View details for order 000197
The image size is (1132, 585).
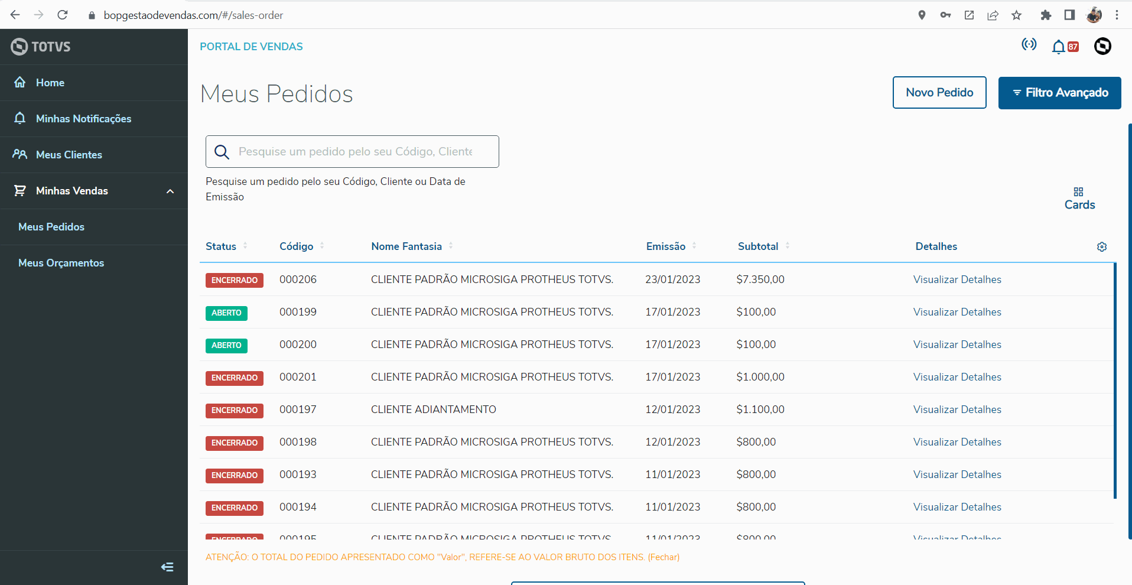[x=957, y=409]
